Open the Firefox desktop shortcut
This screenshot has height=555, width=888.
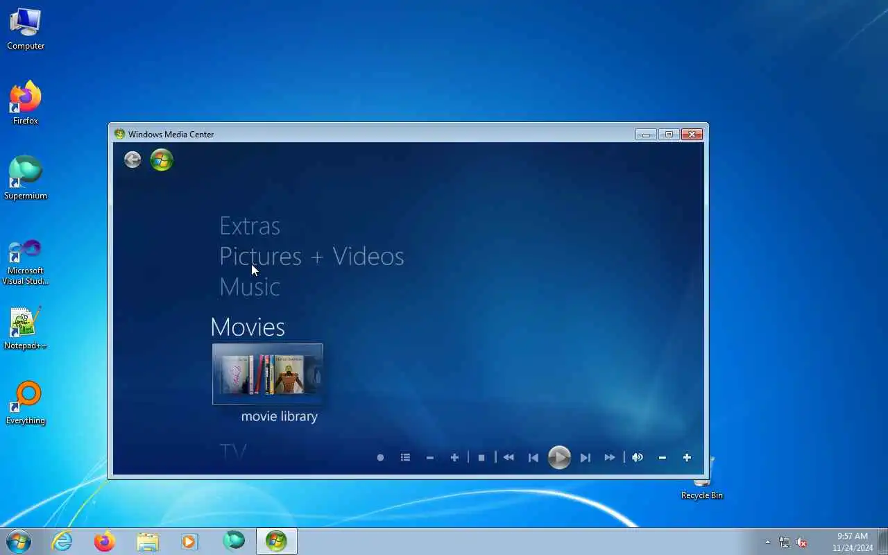pyautogui.click(x=26, y=103)
